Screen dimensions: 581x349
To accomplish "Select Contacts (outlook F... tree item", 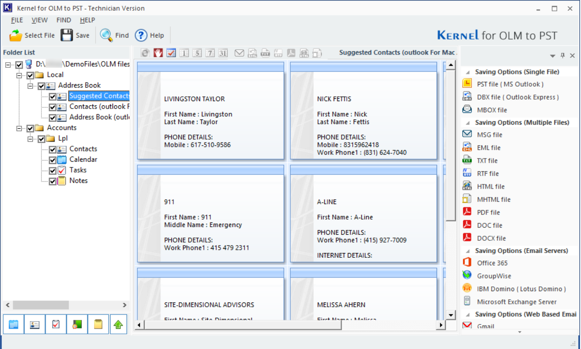I will click(x=99, y=107).
